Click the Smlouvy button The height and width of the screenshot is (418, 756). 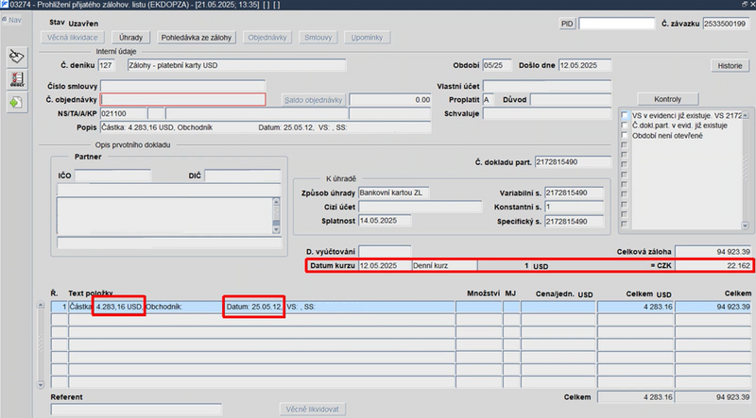[318, 38]
